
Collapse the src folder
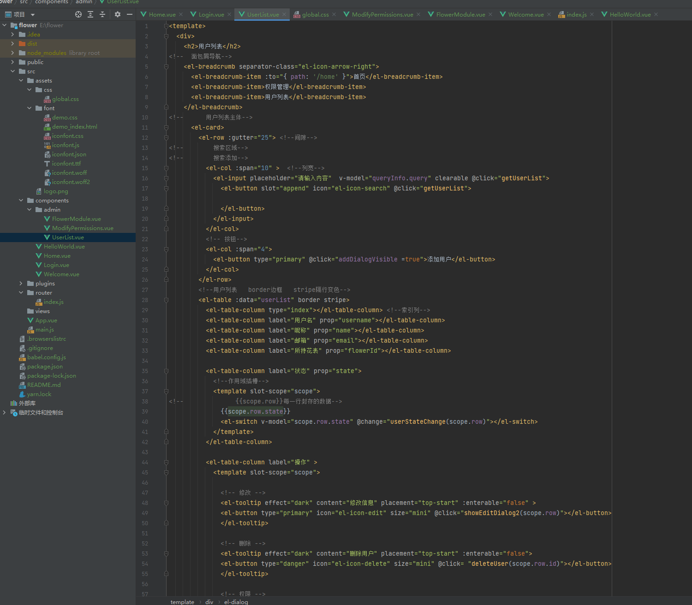coord(13,71)
